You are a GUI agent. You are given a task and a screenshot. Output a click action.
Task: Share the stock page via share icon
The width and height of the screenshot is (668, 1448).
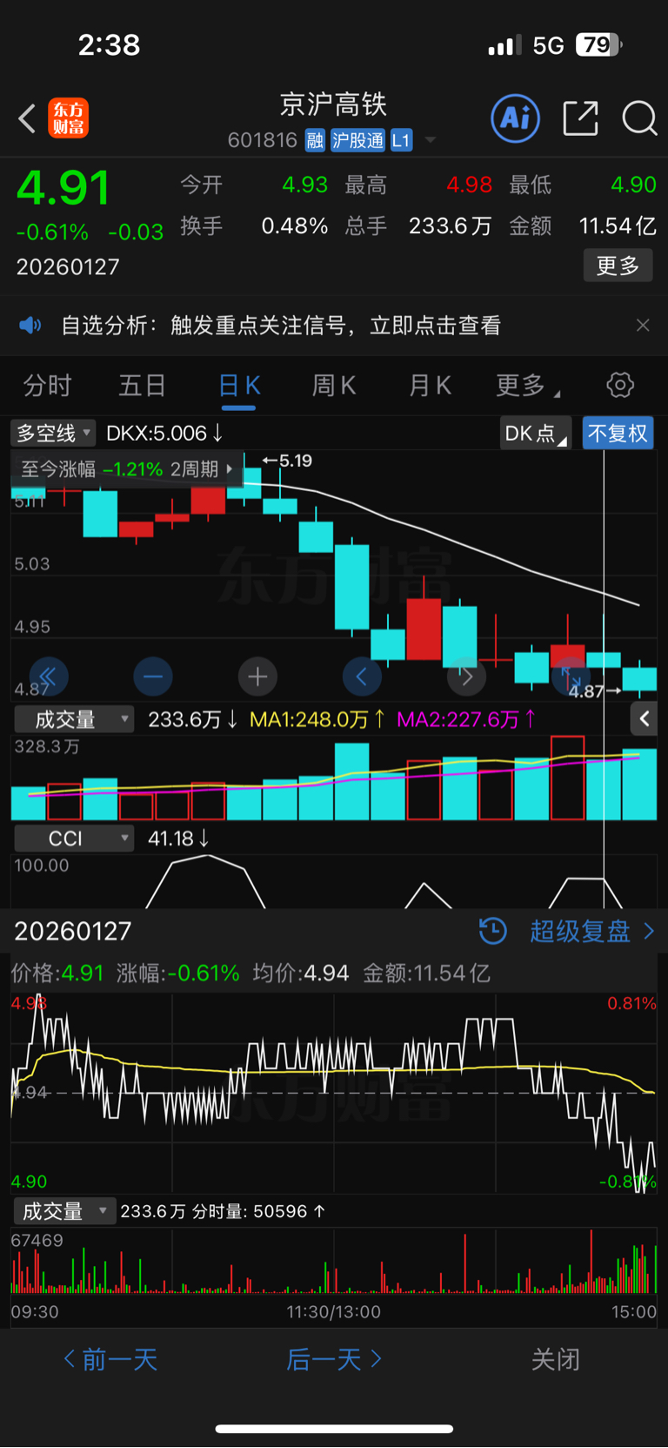580,118
